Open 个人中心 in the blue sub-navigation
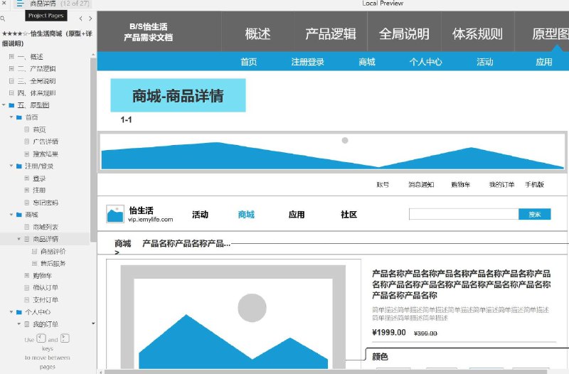This screenshot has width=569, height=374. pos(425,62)
